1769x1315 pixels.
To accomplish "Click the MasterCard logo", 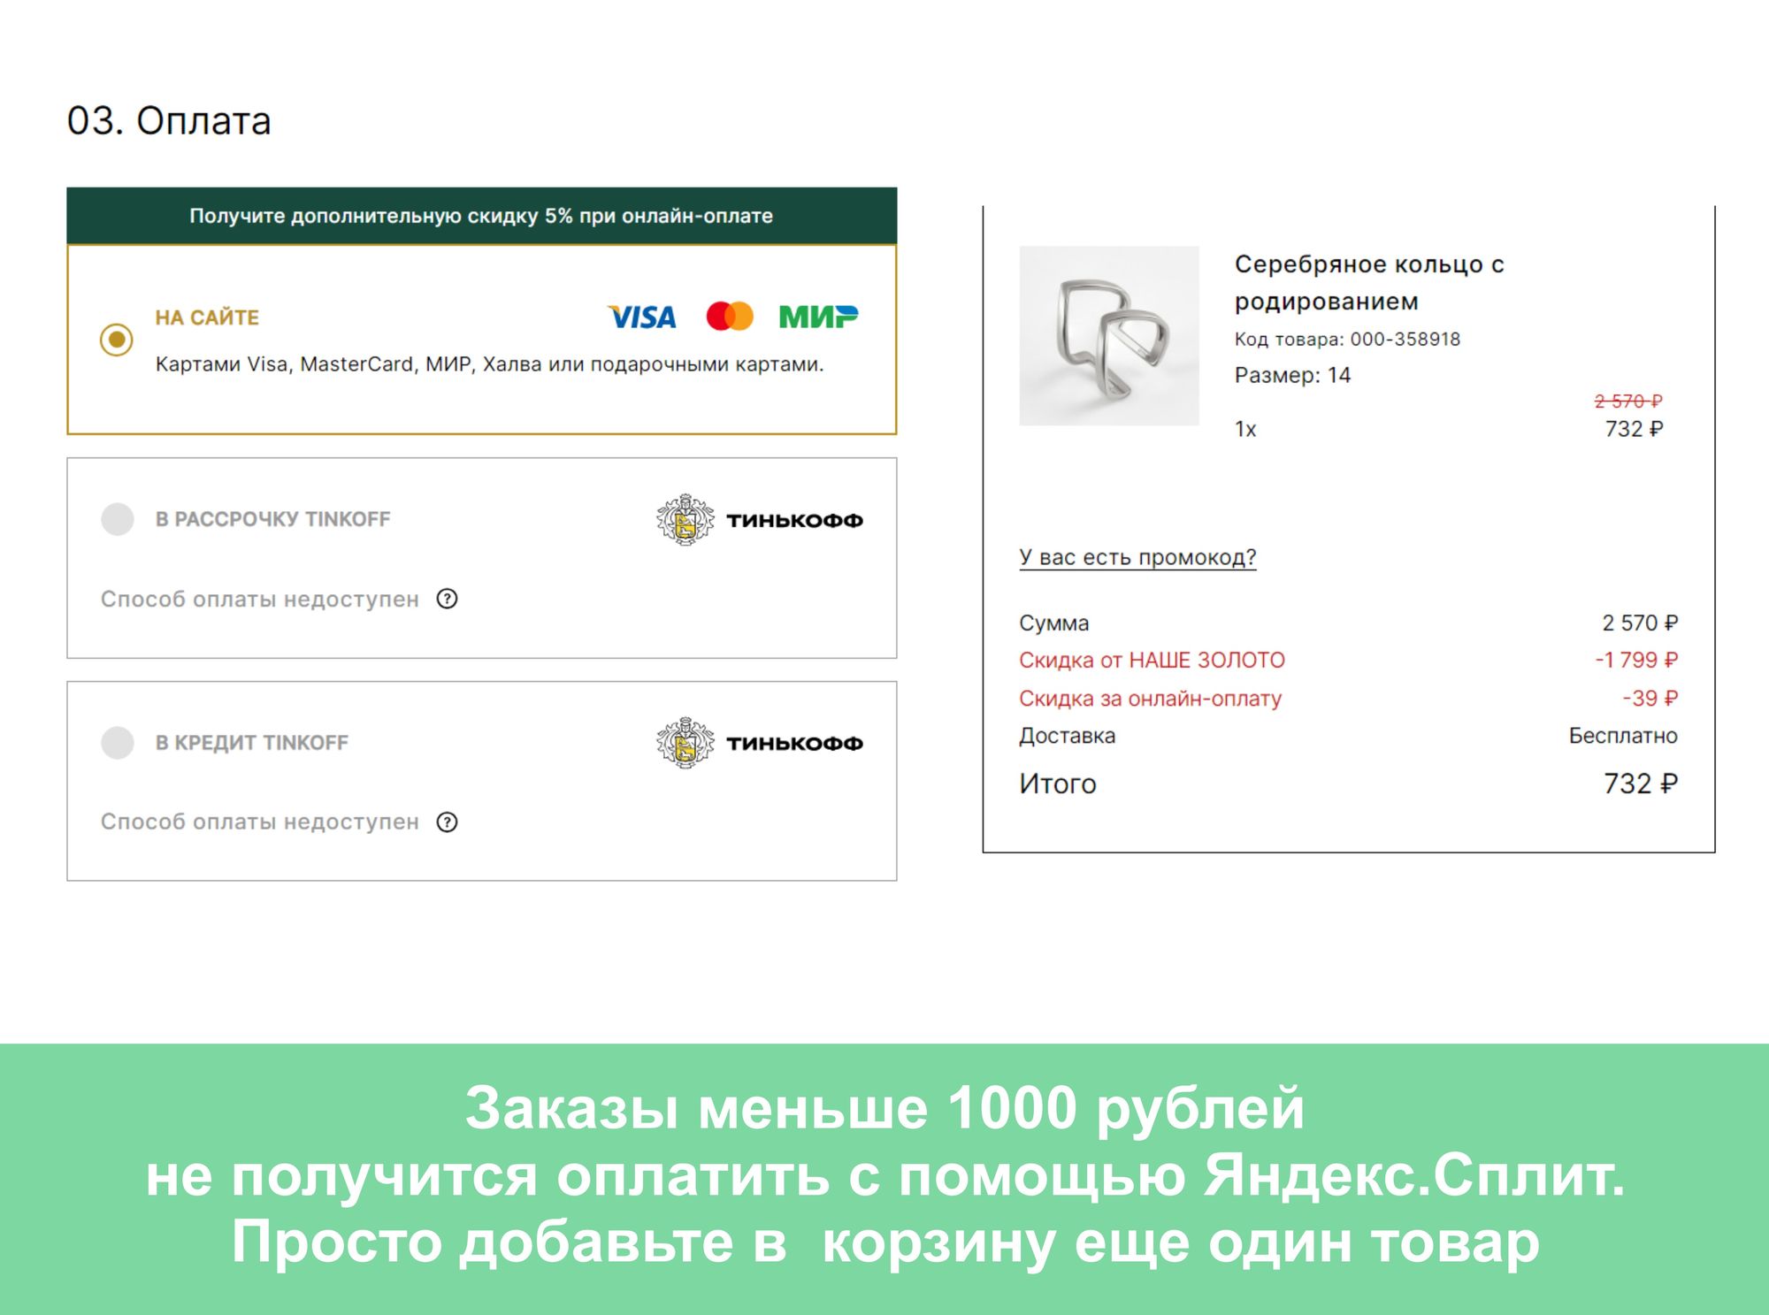I will coord(729,316).
